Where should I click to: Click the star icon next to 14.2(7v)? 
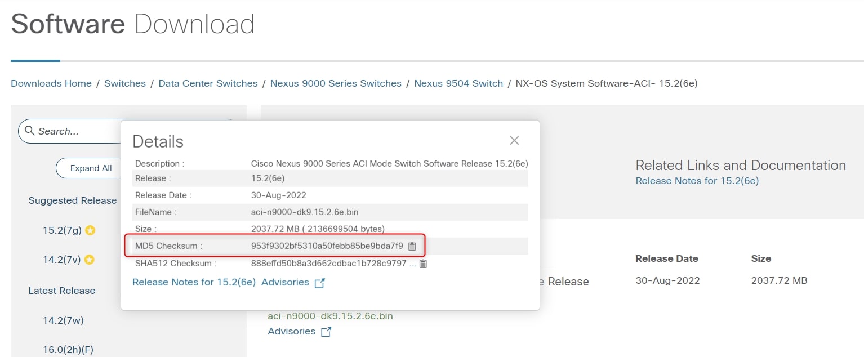tap(89, 260)
